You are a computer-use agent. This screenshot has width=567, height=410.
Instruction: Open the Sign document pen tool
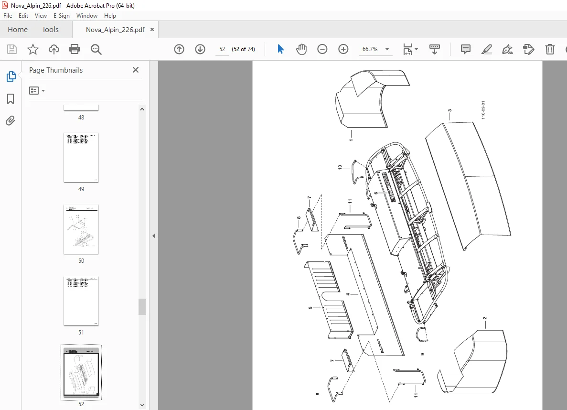pyautogui.click(x=507, y=49)
